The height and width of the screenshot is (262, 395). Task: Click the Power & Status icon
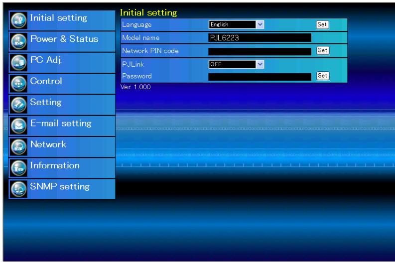coord(18,41)
